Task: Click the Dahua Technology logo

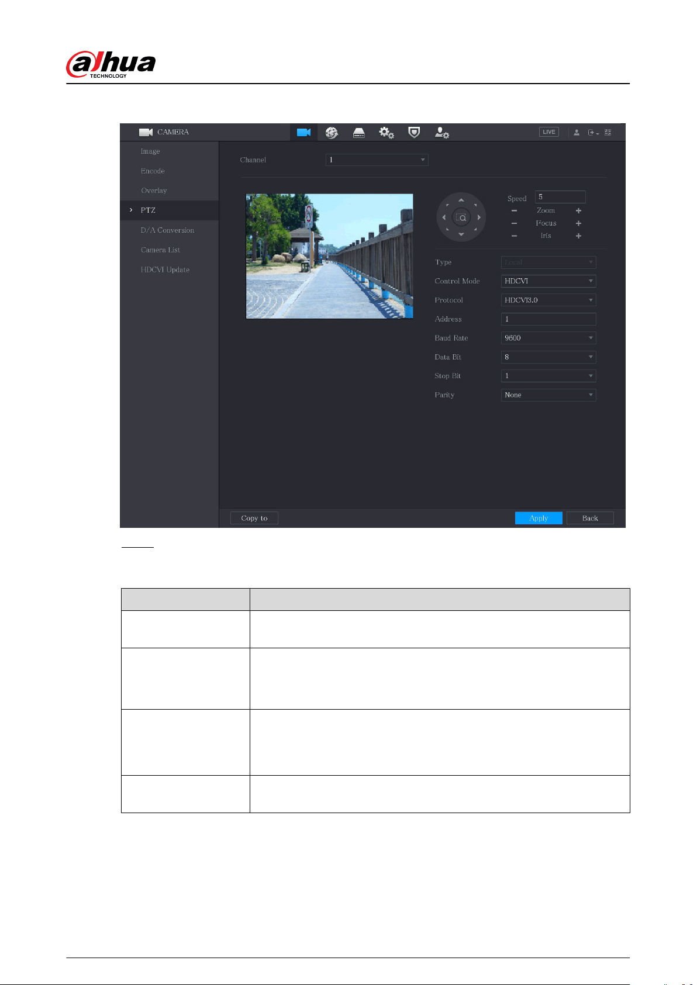Action: click(x=111, y=64)
